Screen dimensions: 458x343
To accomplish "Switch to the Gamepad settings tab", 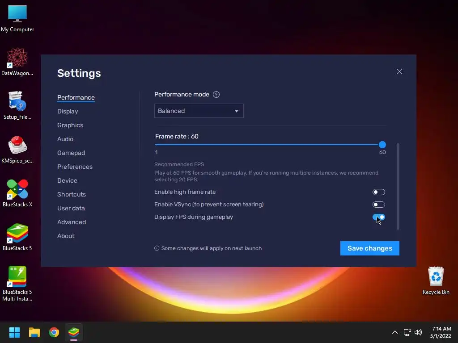I will point(71,153).
